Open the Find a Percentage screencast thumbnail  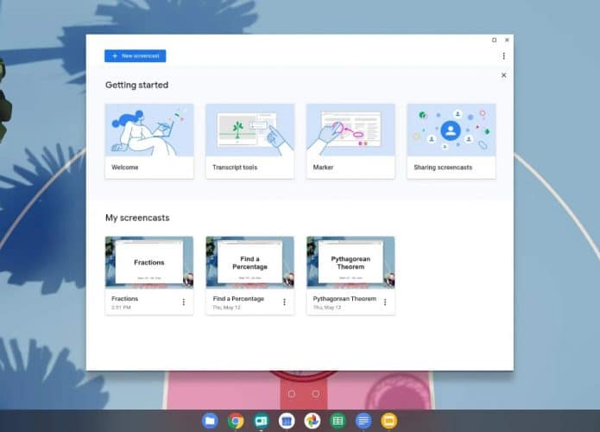(x=249, y=263)
